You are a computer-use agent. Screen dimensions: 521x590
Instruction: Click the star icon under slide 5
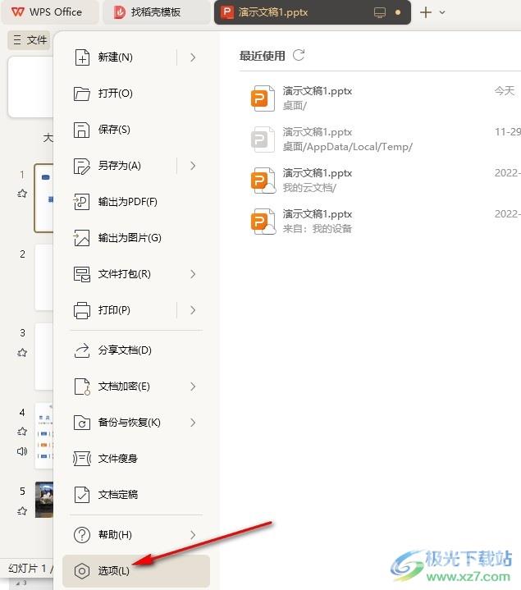coord(22,511)
